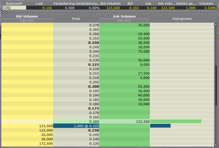Click the bid volume 172,500 cell
Viewport: 219px width, 148px height.
click(27, 143)
